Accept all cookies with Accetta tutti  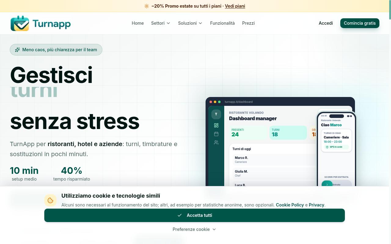195,215
